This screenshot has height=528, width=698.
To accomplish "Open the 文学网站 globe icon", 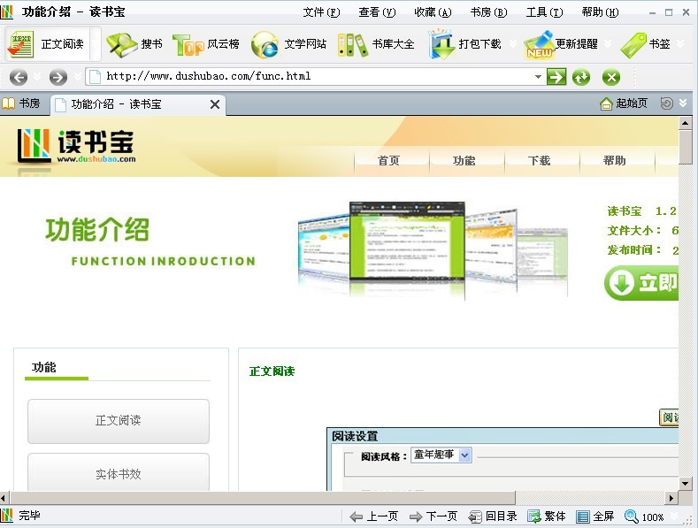I will click(265, 45).
